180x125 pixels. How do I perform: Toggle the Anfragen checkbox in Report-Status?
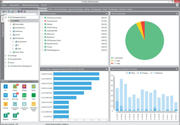point(138,73)
